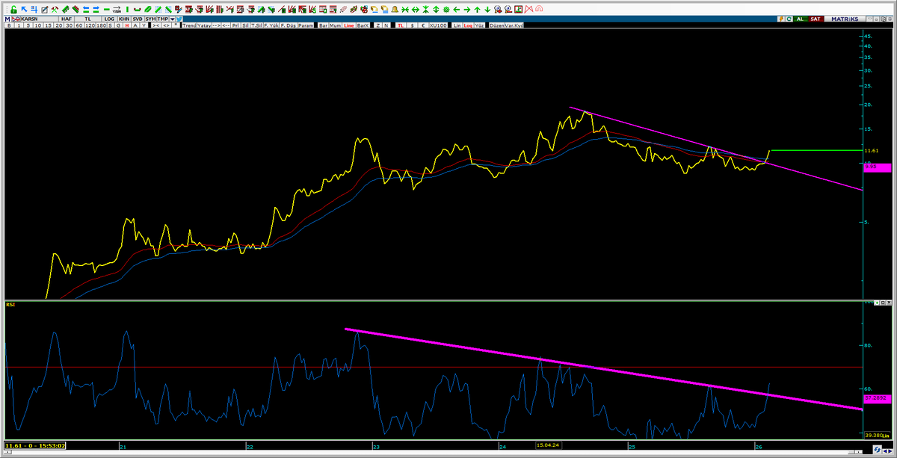Click the YSN arrow toolbar icon
Image resolution: width=897 pixels, height=458 pixels.
click(x=117, y=10)
